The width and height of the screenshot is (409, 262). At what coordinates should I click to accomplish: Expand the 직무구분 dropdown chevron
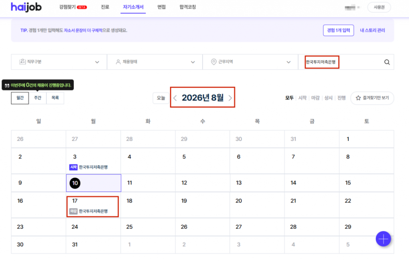pos(97,62)
